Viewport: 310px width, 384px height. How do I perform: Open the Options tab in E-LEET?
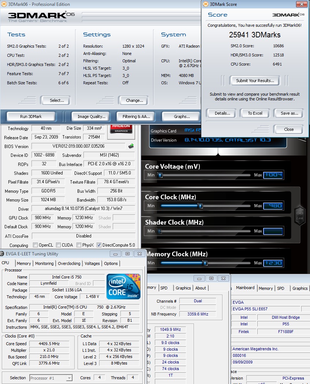111,263
